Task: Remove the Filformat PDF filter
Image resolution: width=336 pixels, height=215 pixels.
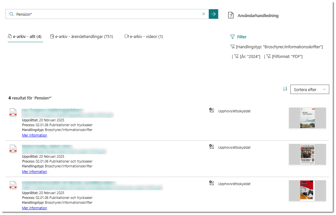Action: [x=284, y=57]
